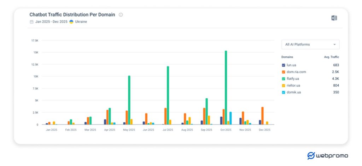Click the 17.5K y-axis label
Screen dimensions: 362x166
[x=35, y=41]
